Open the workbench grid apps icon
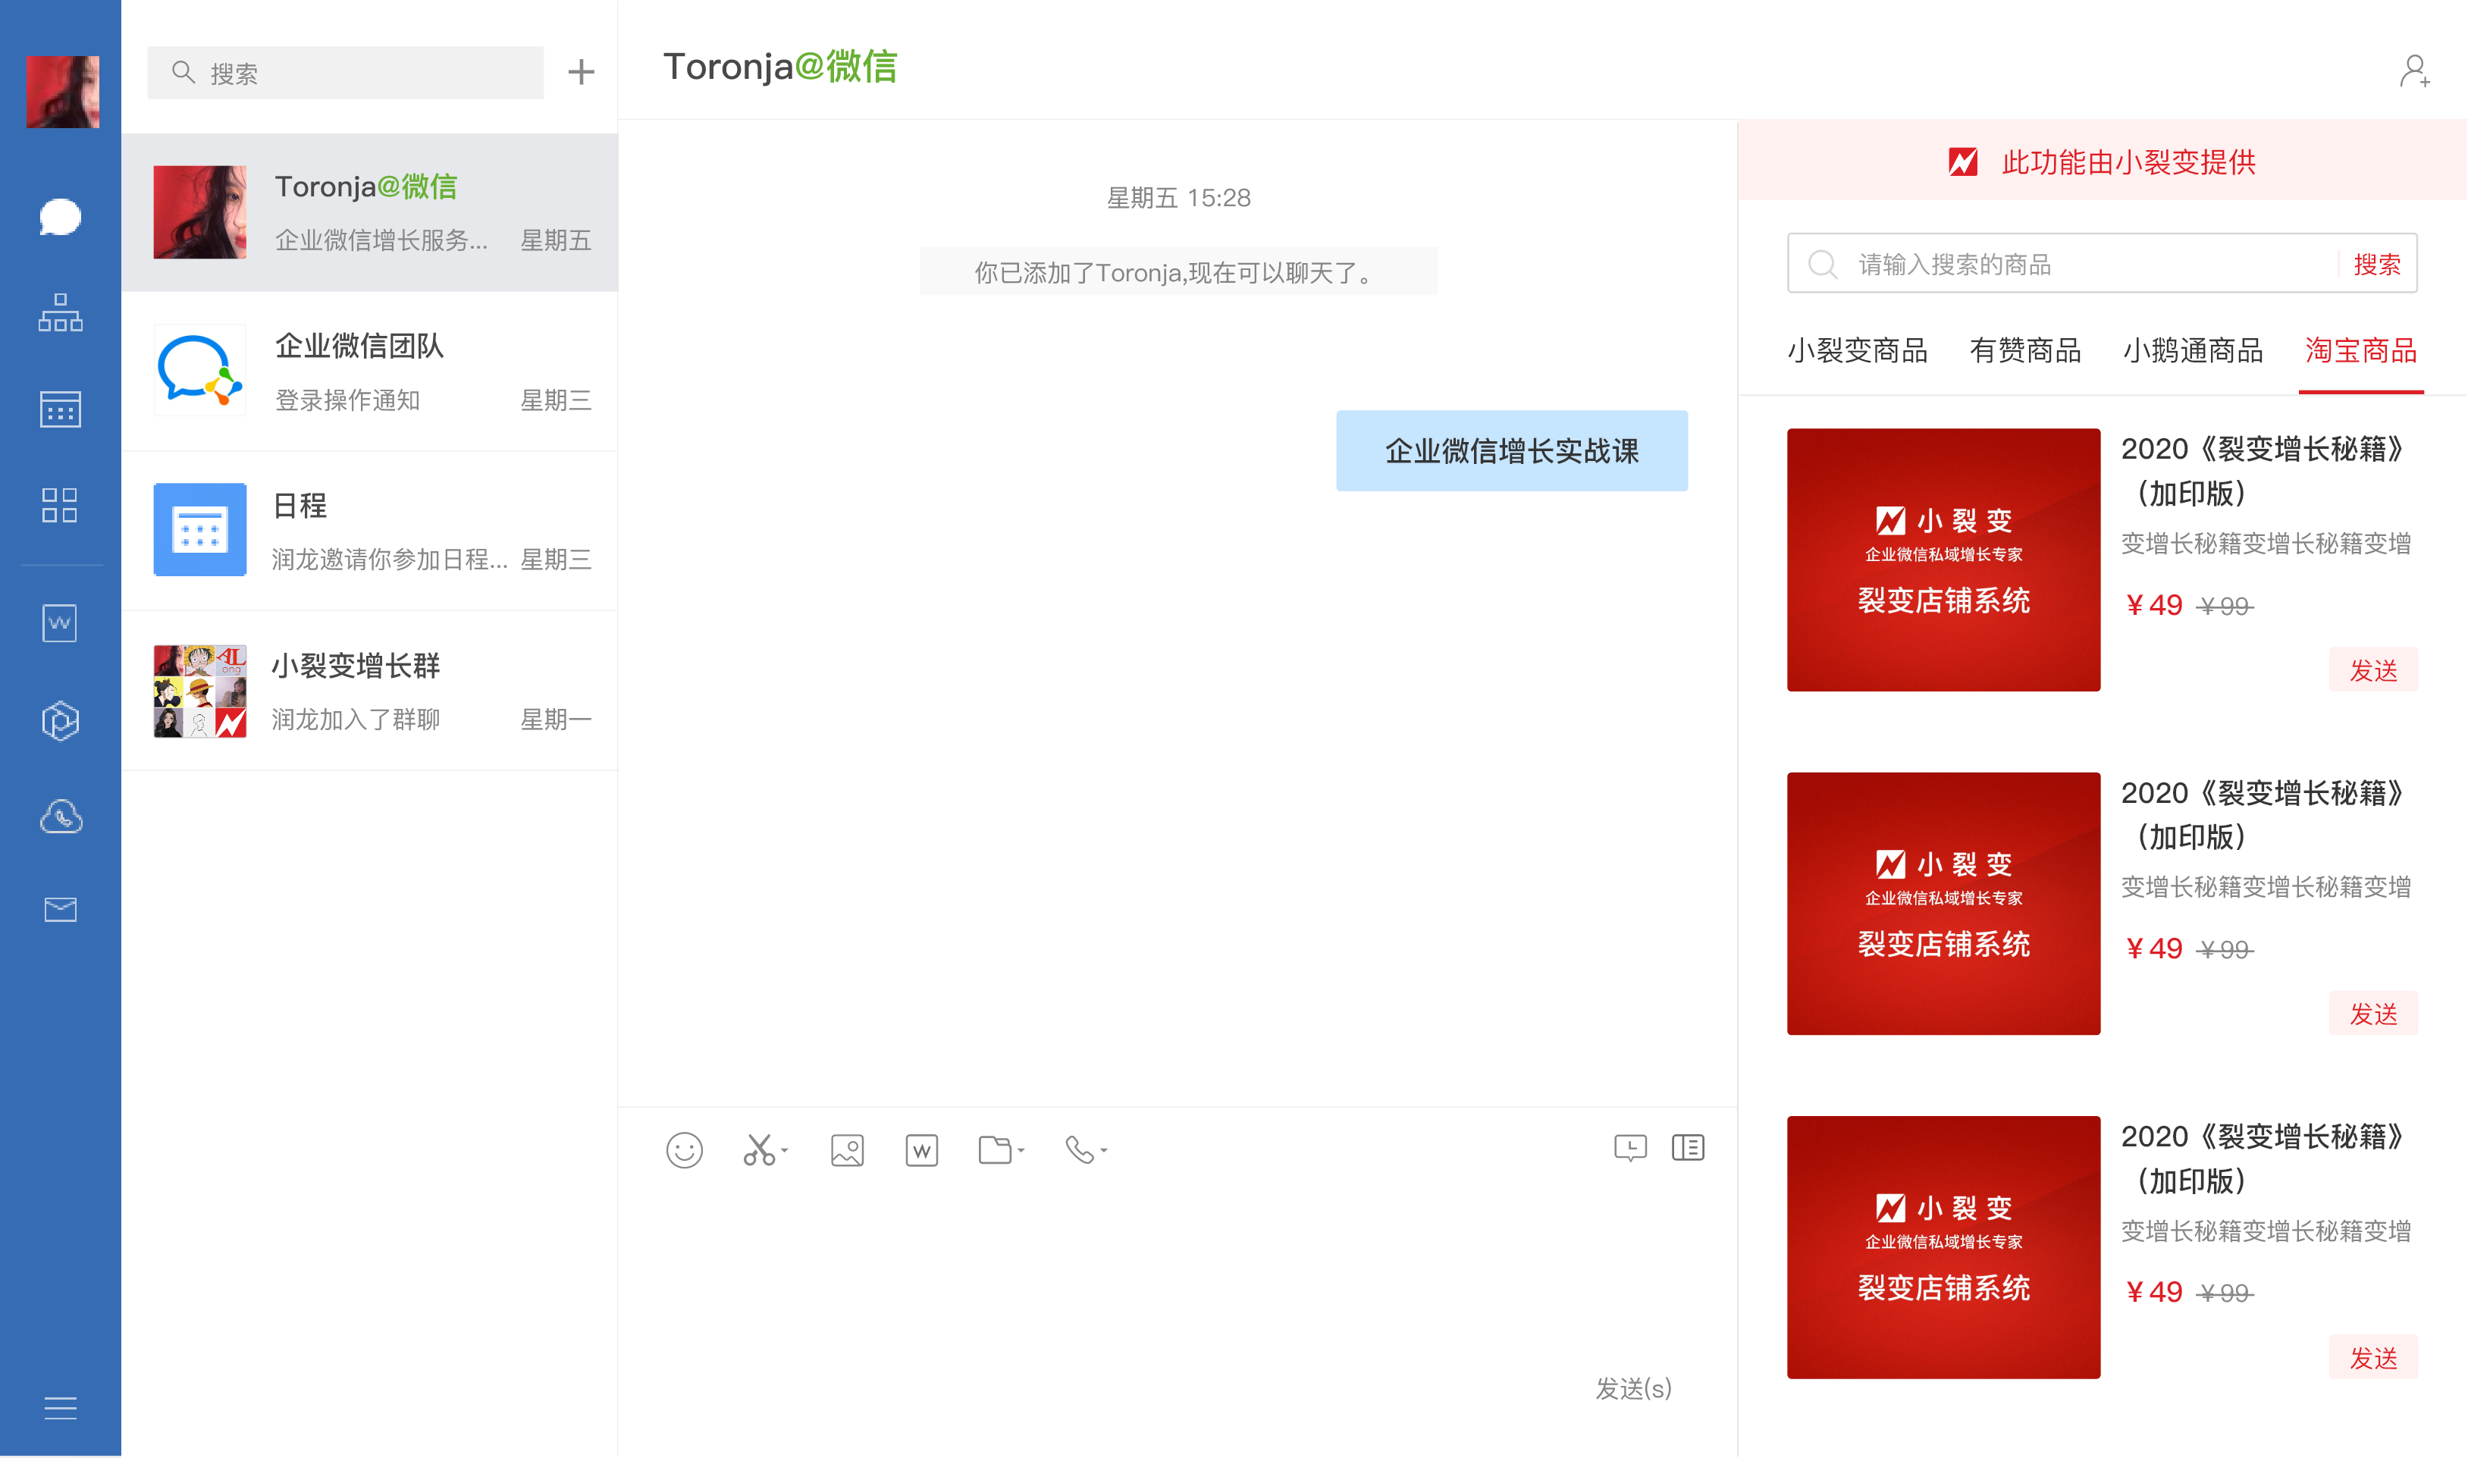Screen dimensions: 2468x1458 click(60, 505)
